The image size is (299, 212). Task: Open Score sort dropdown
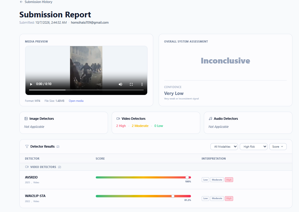pyautogui.click(x=278, y=146)
